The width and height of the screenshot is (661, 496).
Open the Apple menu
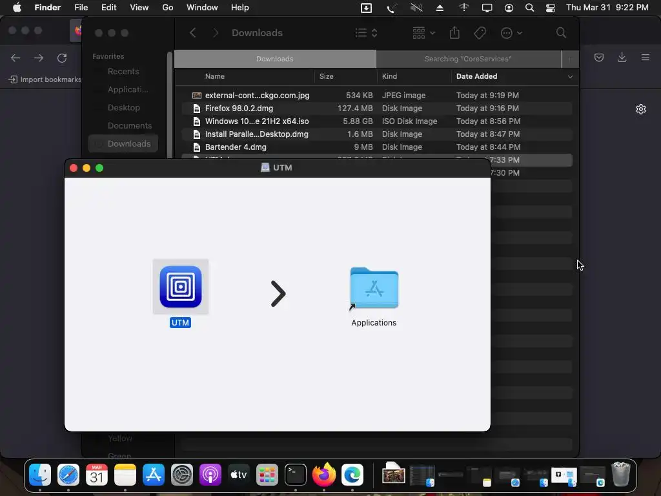coord(17,8)
